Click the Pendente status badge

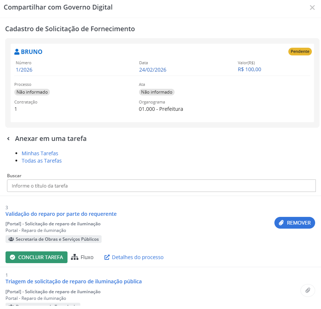[300, 51]
